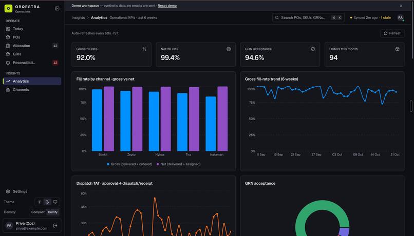Switch to dark theme moon icon

pos(47,202)
